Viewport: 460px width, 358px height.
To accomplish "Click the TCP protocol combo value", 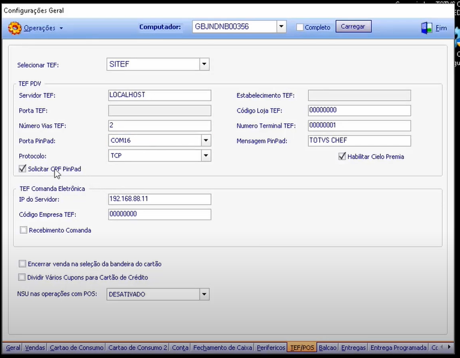I will [155, 156].
